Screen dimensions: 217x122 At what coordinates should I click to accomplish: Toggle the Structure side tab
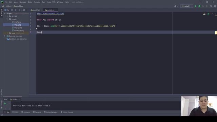point(1,94)
